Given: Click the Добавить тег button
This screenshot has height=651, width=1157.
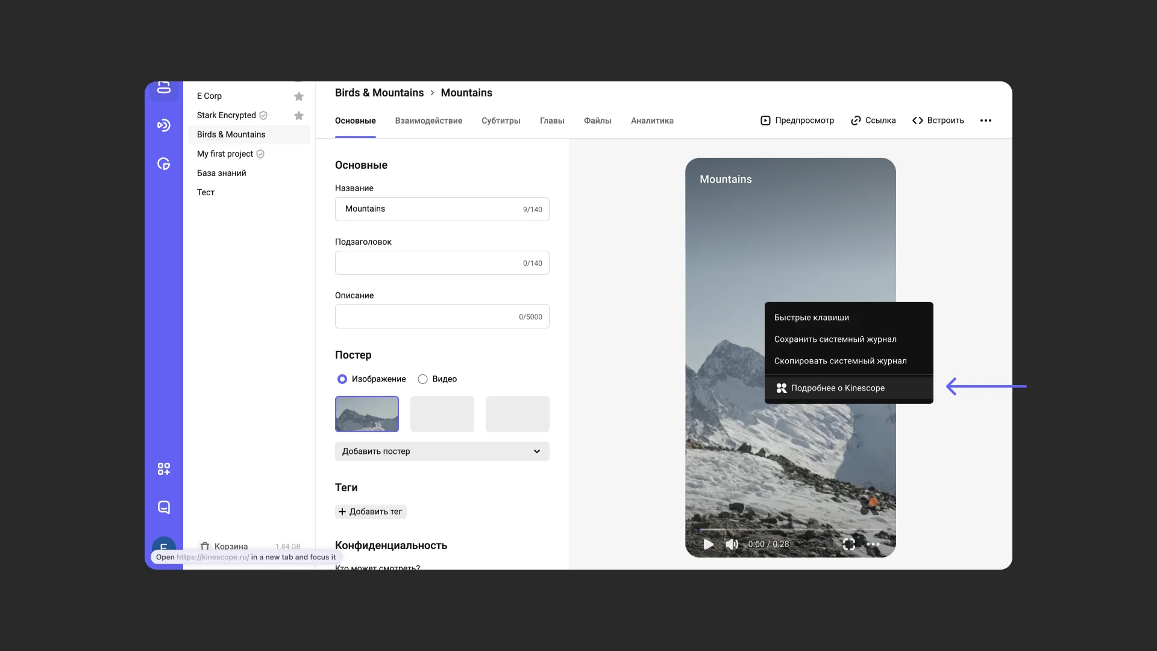Looking at the screenshot, I should [x=371, y=512].
